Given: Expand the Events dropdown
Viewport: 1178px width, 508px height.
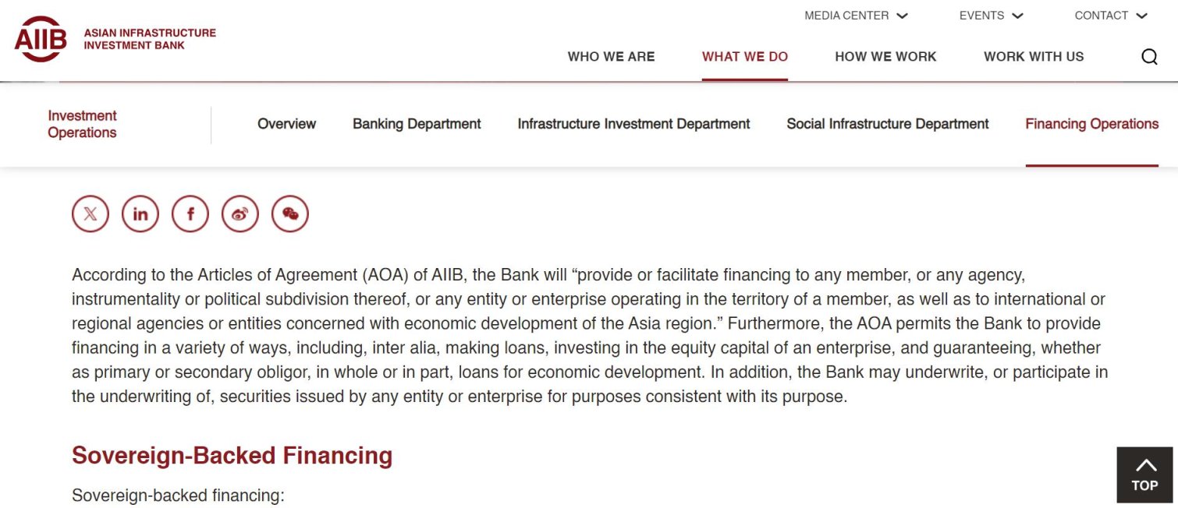Looking at the screenshot, I should point(991,16).
